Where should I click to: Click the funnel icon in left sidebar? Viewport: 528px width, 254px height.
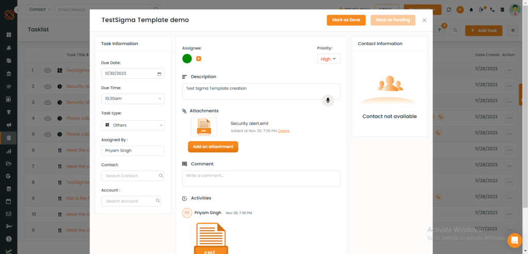[9, 112]
